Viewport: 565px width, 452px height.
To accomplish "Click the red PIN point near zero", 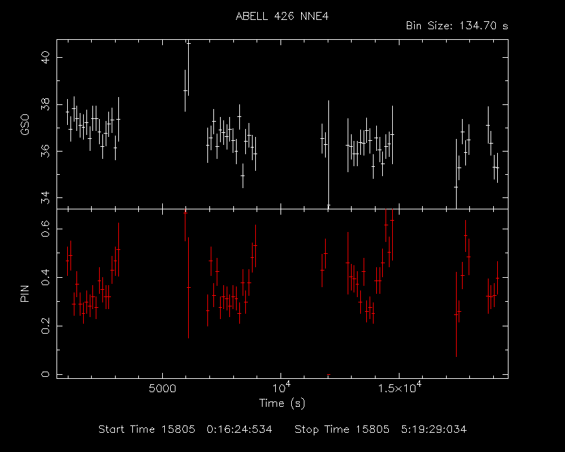I will tap(328, 375).
